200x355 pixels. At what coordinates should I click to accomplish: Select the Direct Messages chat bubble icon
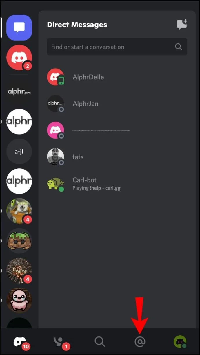(19, 28)
